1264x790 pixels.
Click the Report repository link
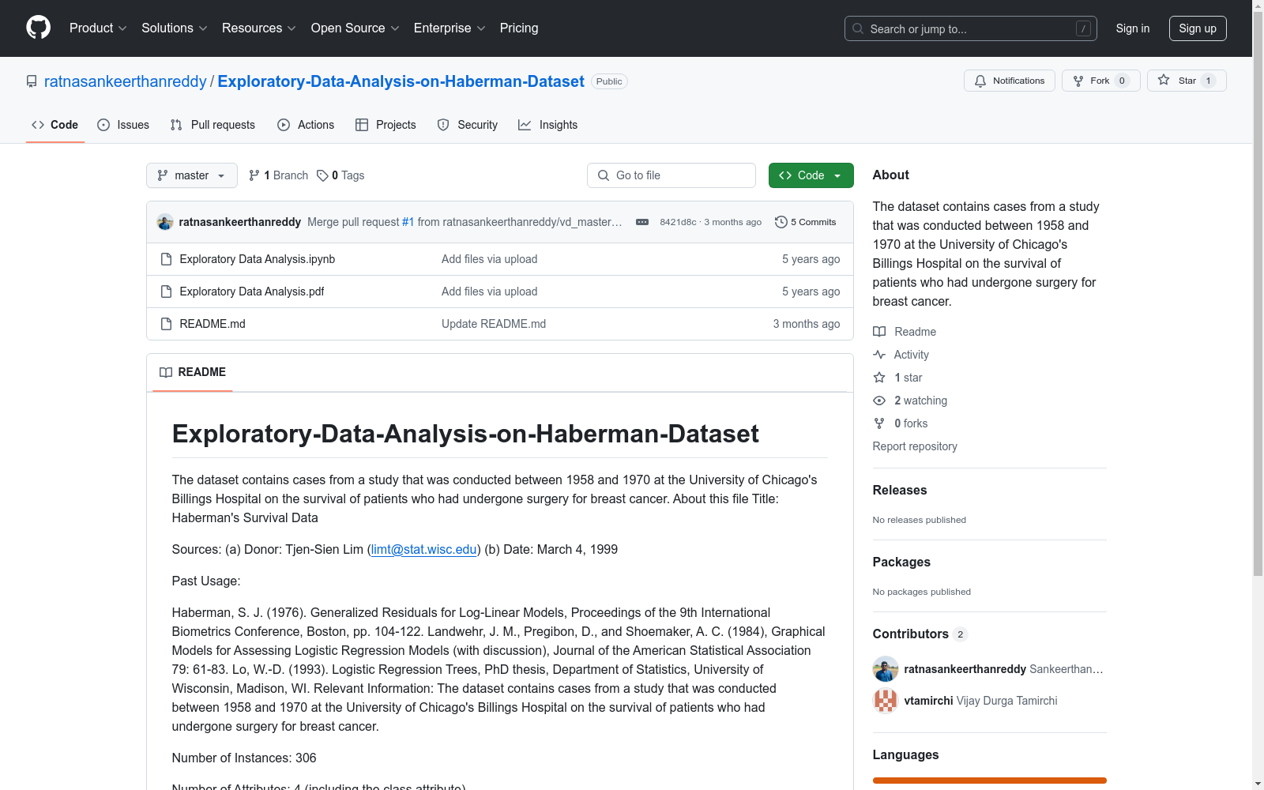tap(915, 446)
